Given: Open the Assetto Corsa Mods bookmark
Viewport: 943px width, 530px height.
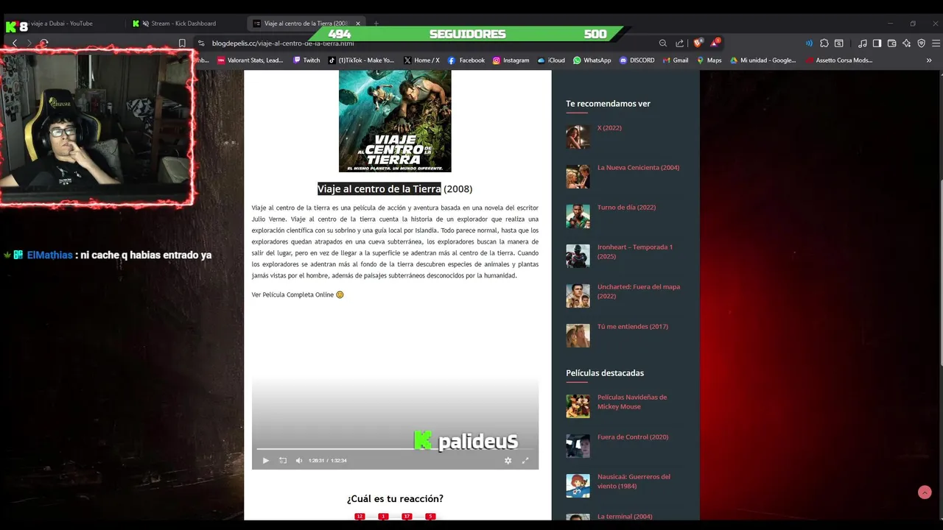Looking at the screenshot, I should [x=839, y=60].
